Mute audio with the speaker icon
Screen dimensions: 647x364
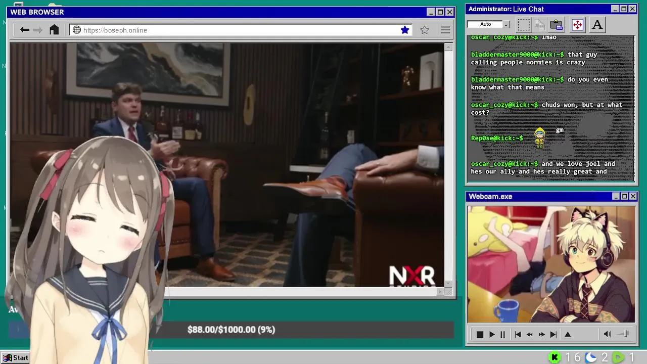607,334
